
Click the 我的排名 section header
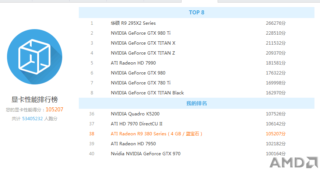pos(197,103)
